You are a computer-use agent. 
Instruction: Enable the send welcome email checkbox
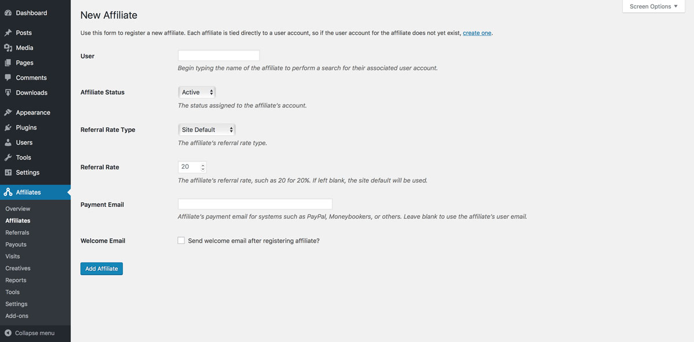[182, 240]
